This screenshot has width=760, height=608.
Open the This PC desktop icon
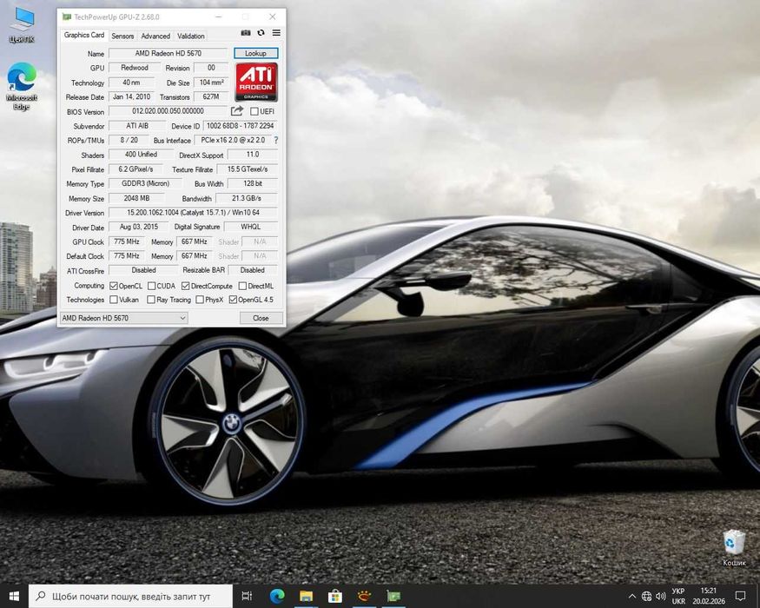pos(22,26)
